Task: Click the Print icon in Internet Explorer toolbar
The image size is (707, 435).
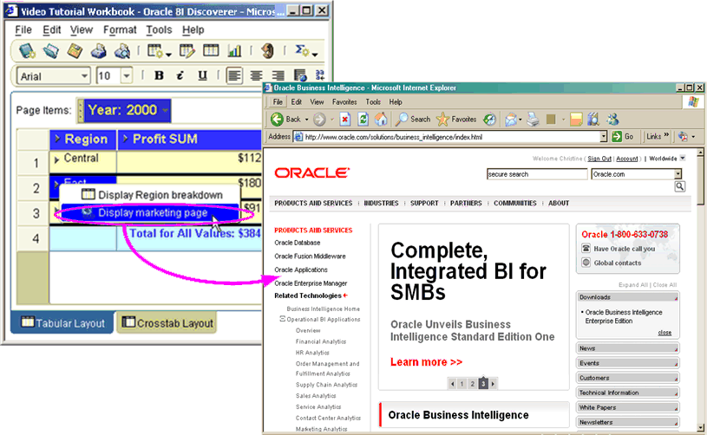Action: (533, 120)
